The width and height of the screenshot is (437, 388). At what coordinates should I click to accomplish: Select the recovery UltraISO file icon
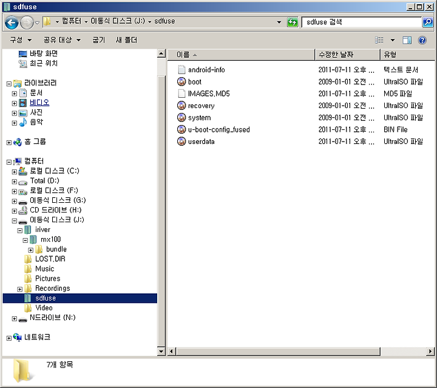(181, 106)
